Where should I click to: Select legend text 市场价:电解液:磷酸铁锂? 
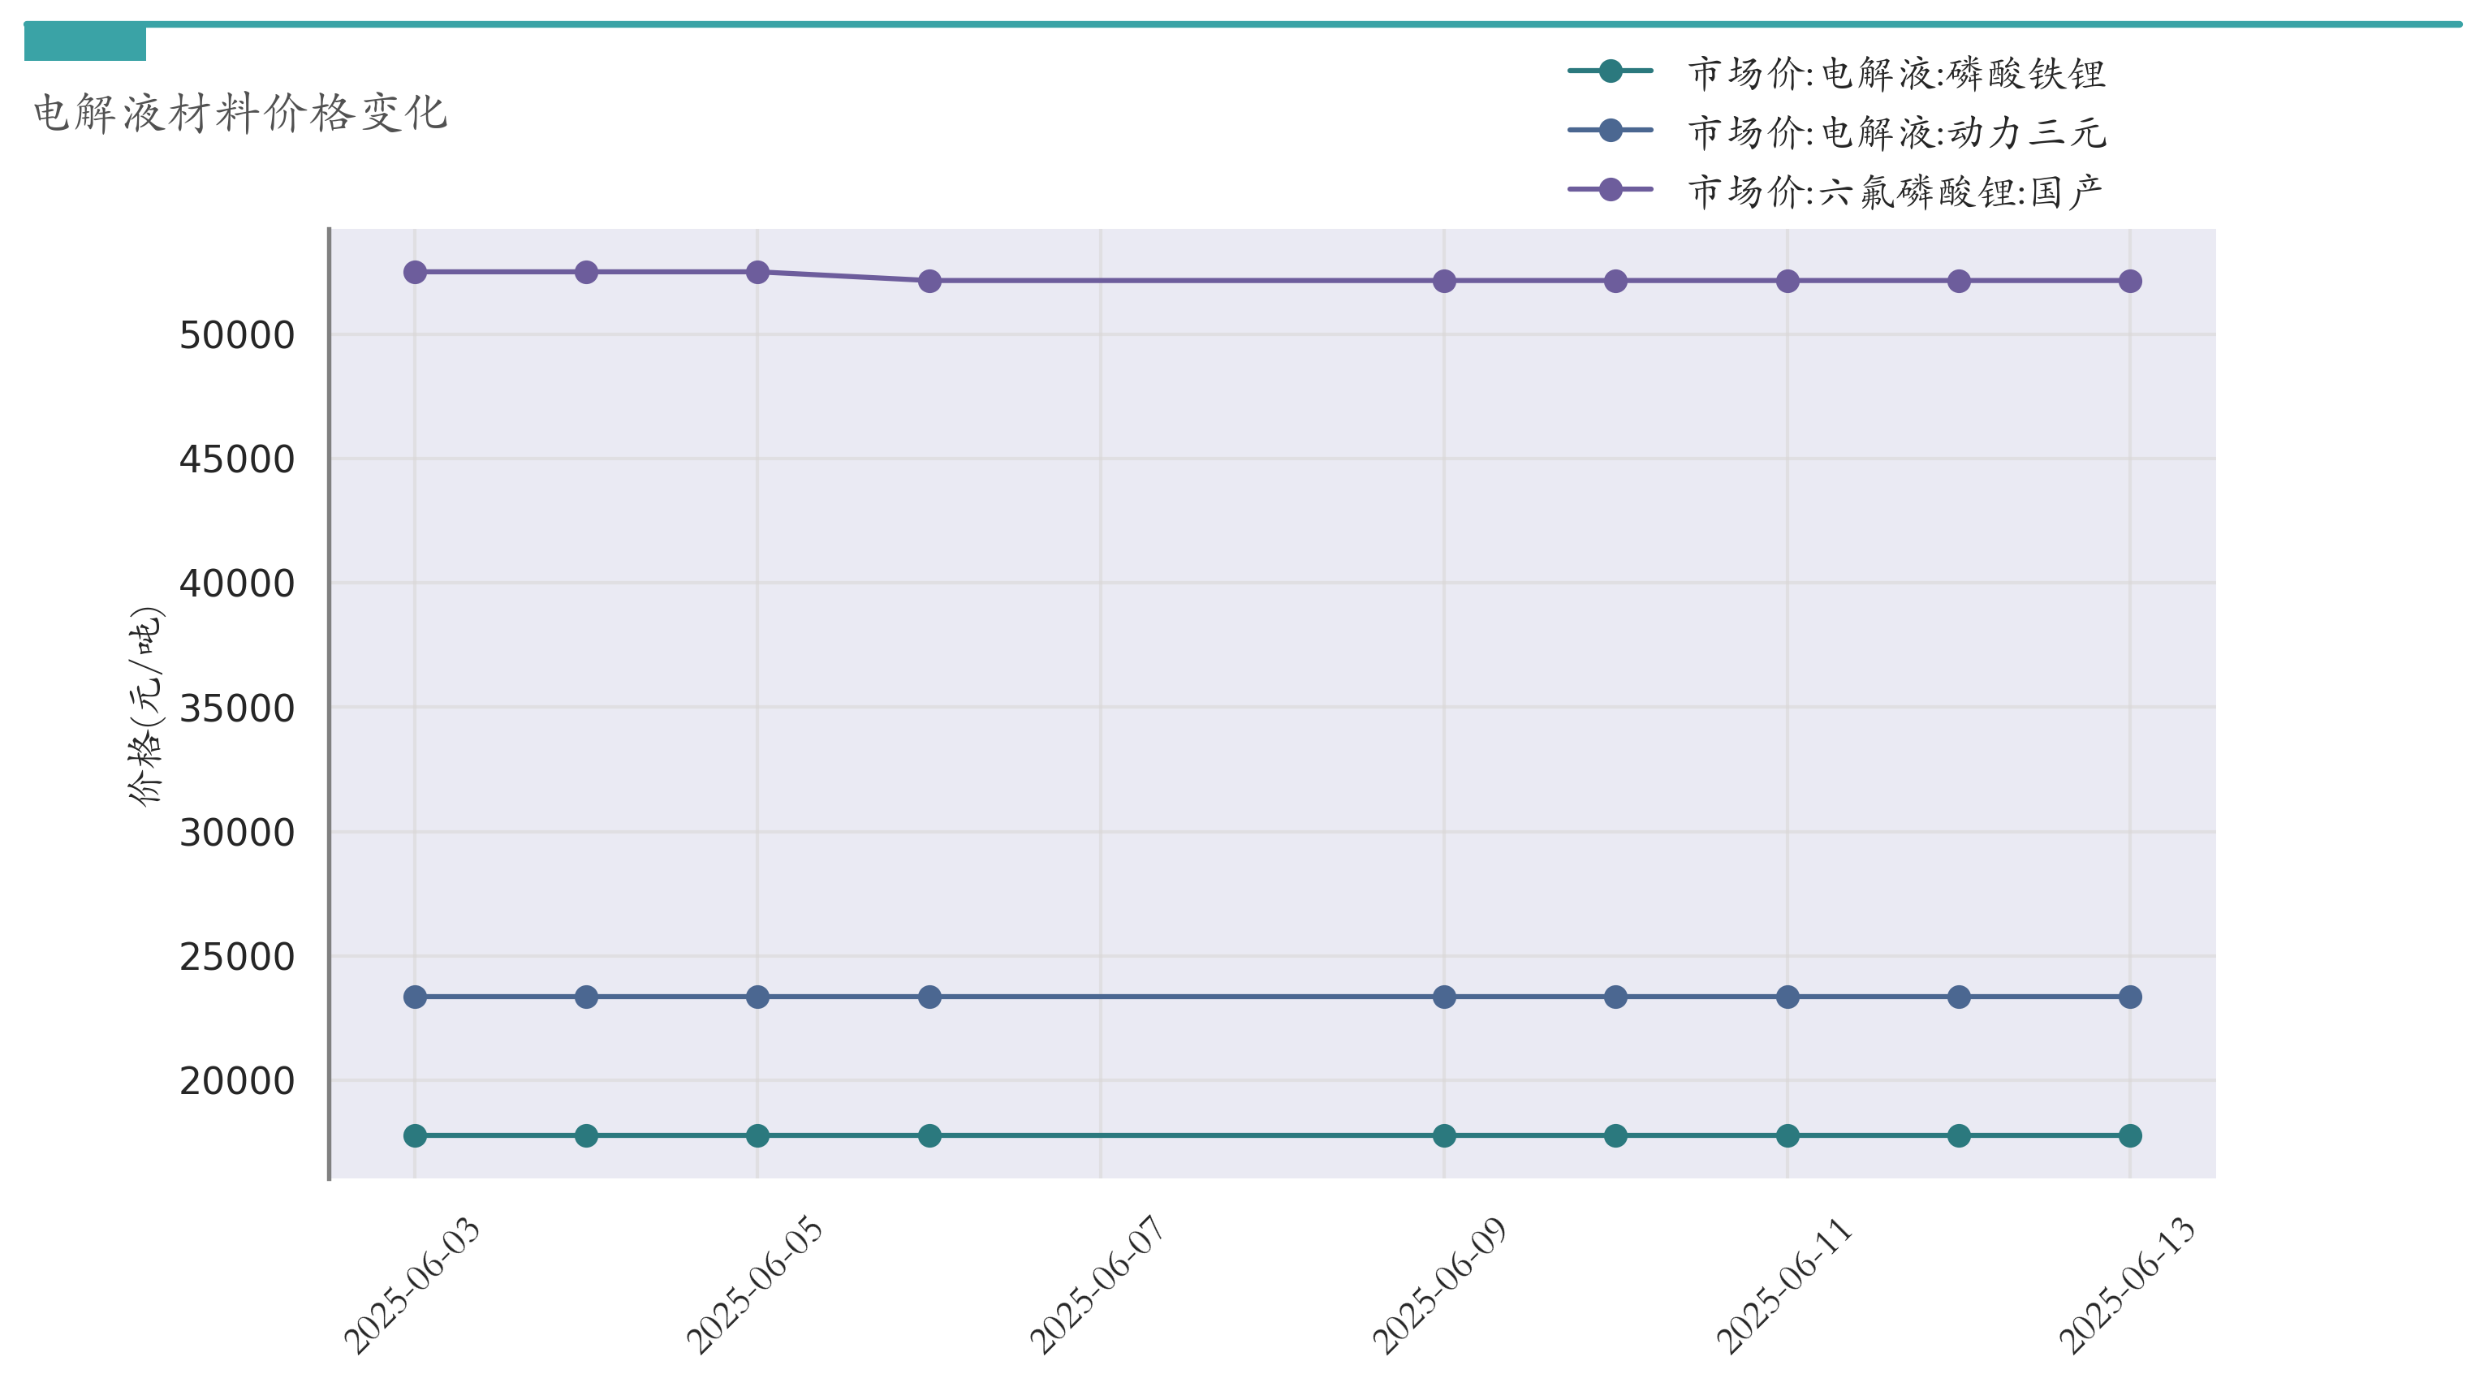pyautogui.click(x=1895, y=73)
